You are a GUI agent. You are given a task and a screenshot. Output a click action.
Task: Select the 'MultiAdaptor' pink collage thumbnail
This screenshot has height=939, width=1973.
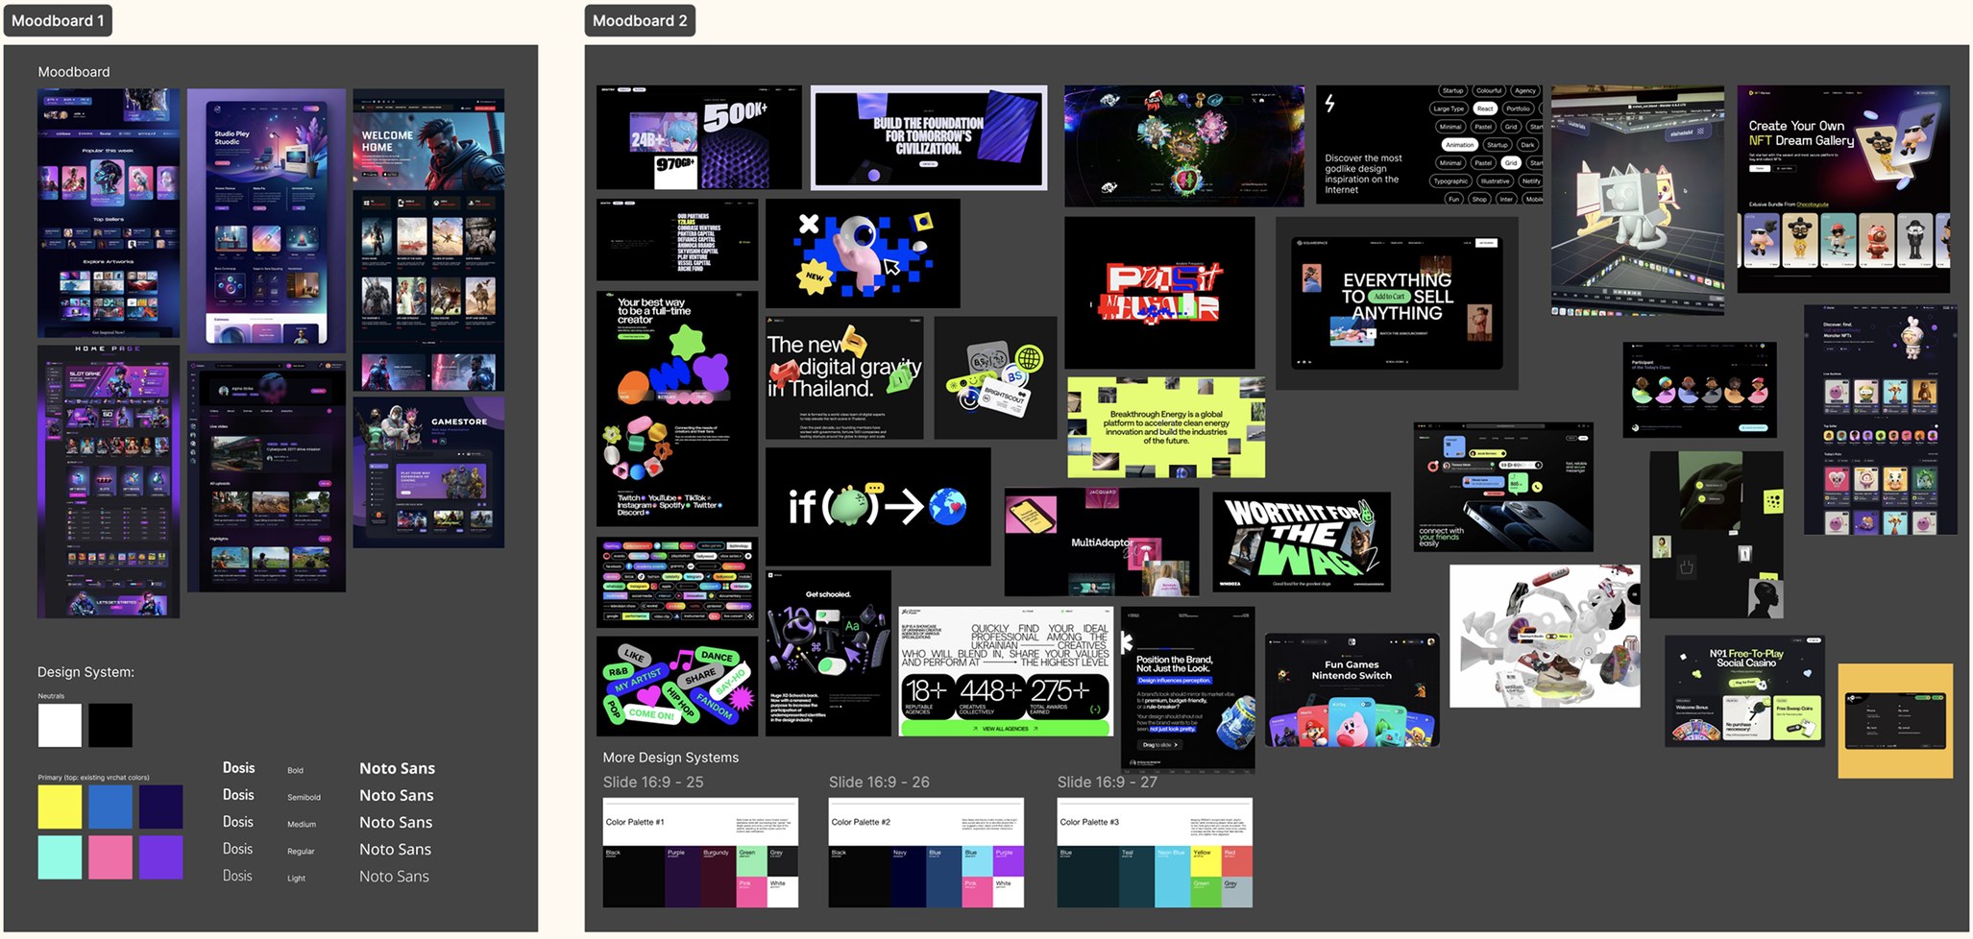[x=1101, y=542]
